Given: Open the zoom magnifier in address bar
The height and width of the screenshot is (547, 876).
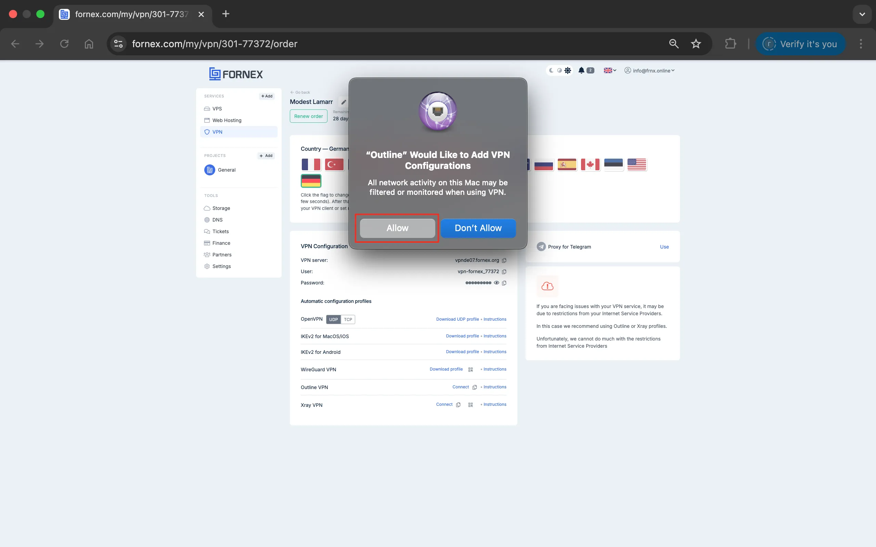Looking at the screenshot, I should [673, 44].
